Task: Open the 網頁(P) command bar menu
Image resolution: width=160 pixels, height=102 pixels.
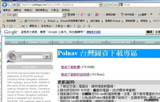Action: tap(34, 26)
